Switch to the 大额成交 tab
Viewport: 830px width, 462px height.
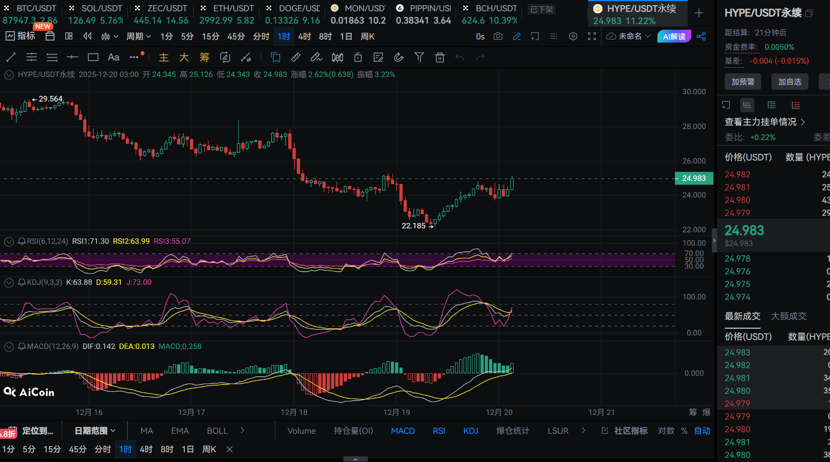pos(788,316)
